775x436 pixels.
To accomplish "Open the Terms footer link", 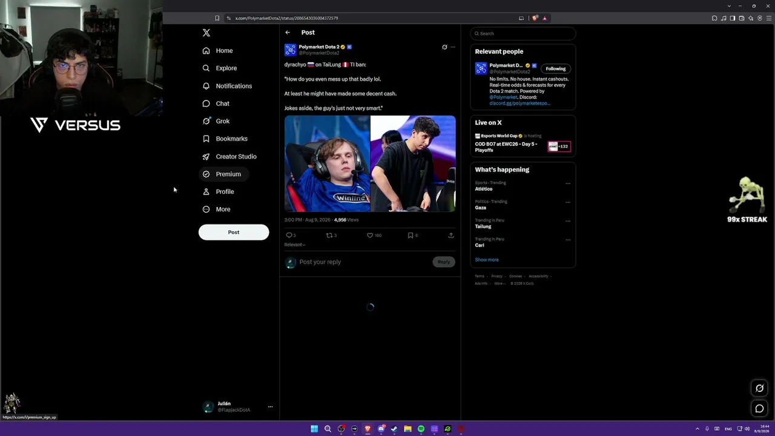I will tap(480, 276).
